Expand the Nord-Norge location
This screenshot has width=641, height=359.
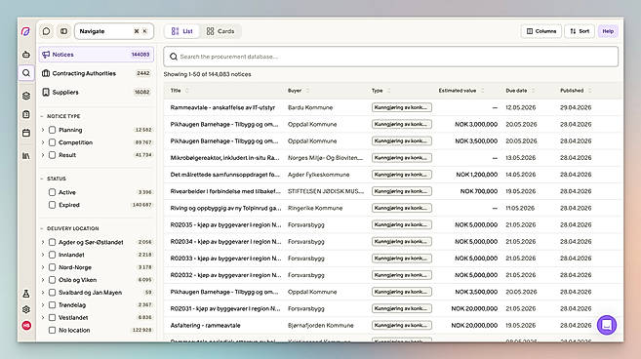tap(43, 267)
